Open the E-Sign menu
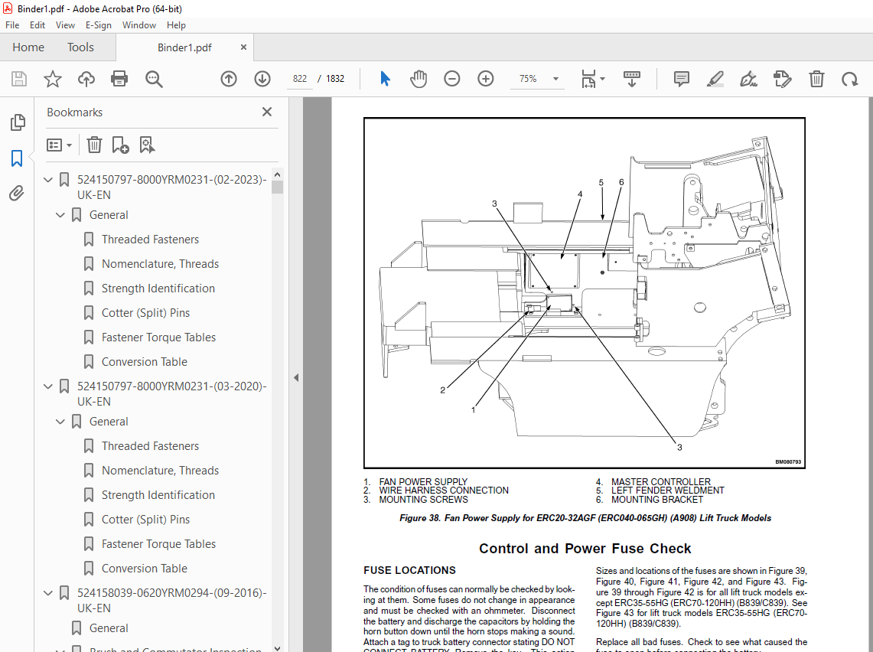Viewport: 873px width, 652px height. (x=99, y=25)
